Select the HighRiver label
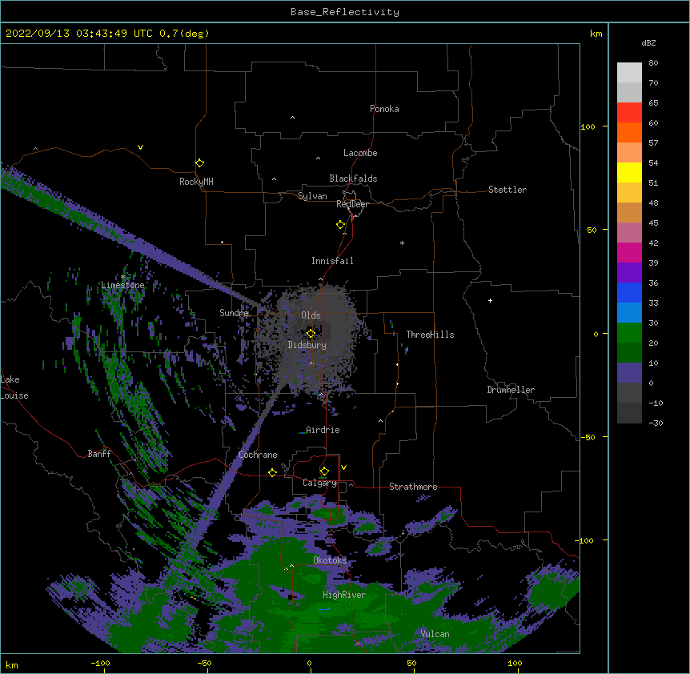Screen dimensions: 690x674 tap(344, 595)
